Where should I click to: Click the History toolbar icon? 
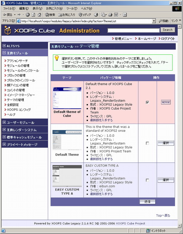96,15
